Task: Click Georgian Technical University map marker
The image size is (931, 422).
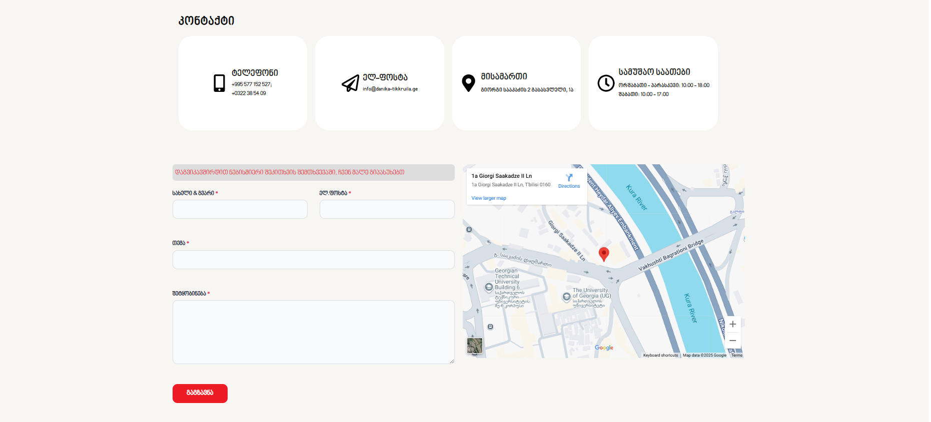Action: coord(489,287)
